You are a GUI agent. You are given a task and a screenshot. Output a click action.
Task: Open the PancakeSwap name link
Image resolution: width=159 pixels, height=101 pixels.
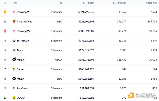coord(25,22)
